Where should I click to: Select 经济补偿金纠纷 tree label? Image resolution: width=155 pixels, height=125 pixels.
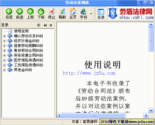click(x=26, y=41)
